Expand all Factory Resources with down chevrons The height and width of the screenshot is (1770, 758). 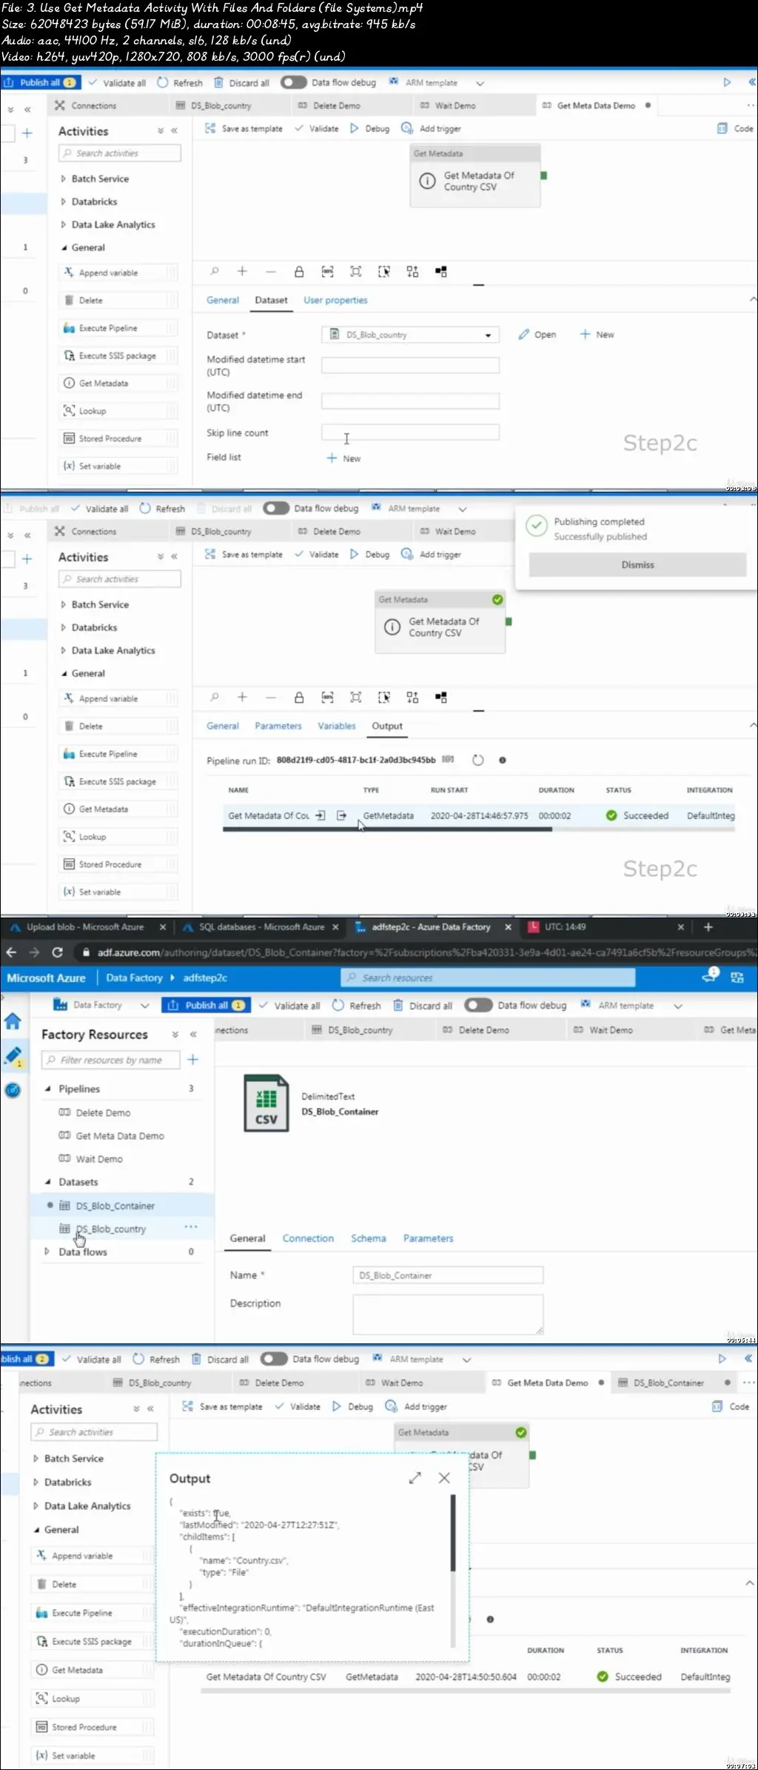click(x=175, y=1035)
